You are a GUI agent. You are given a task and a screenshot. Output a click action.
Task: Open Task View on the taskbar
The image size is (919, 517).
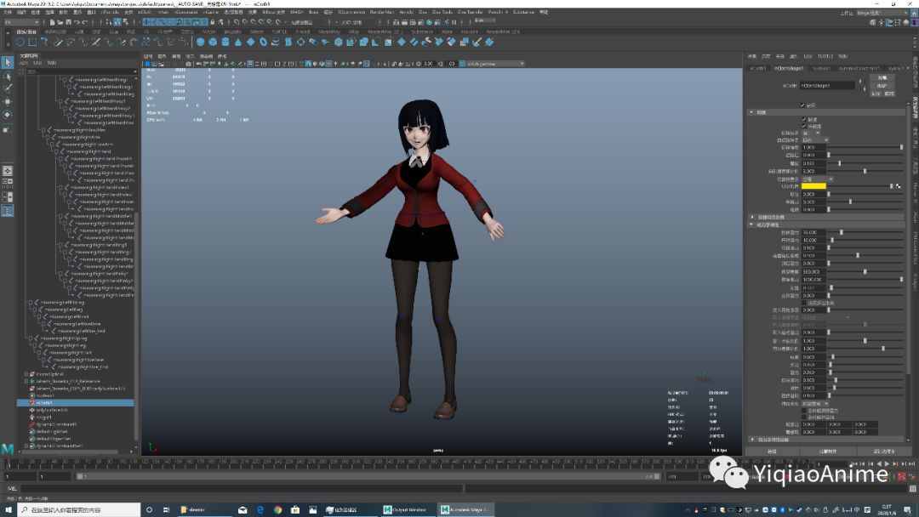click(x=166, y=510)
